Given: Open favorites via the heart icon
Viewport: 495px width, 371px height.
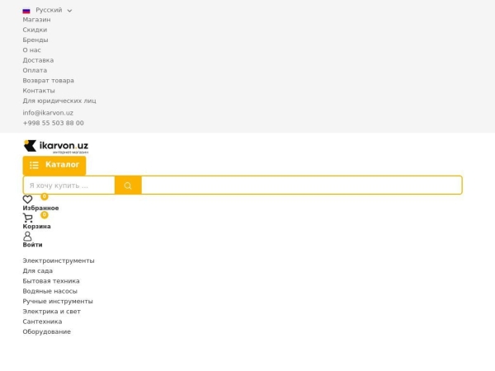Looking at the screenshot, I should (x=27, y=200).
